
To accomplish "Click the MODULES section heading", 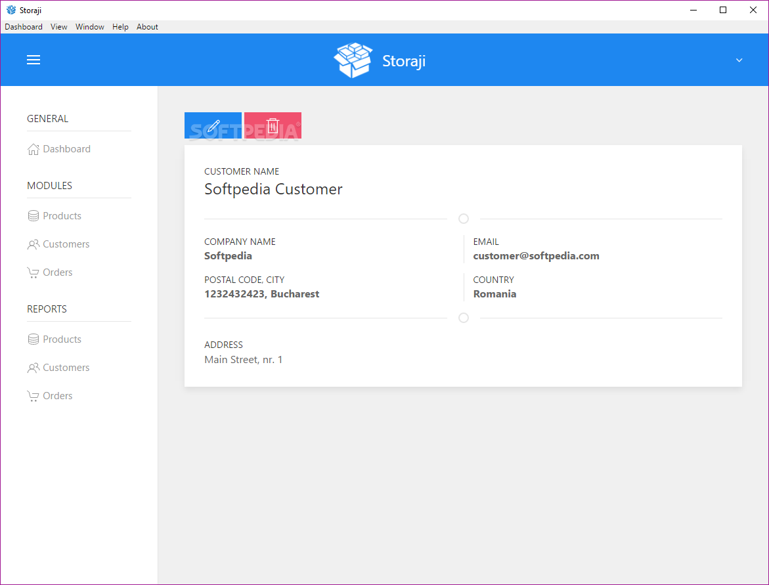I will [49, 186].
